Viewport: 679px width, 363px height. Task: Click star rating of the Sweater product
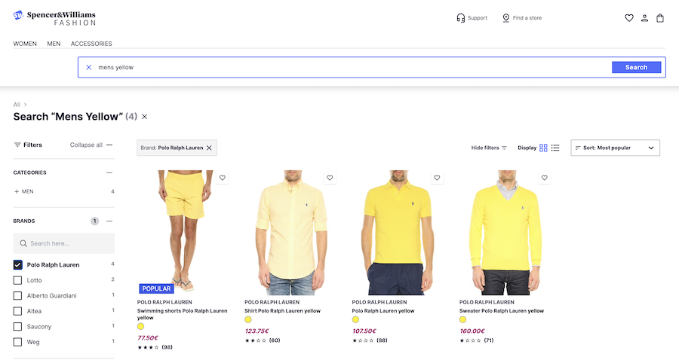pyautogui.click(x=470, y=340)
